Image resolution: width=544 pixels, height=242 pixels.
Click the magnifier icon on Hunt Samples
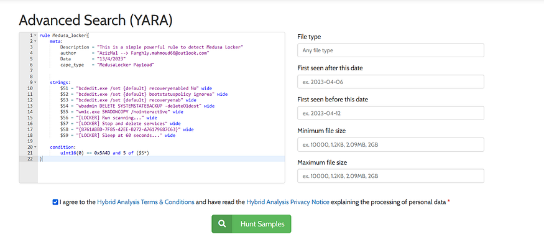point(222,224)
